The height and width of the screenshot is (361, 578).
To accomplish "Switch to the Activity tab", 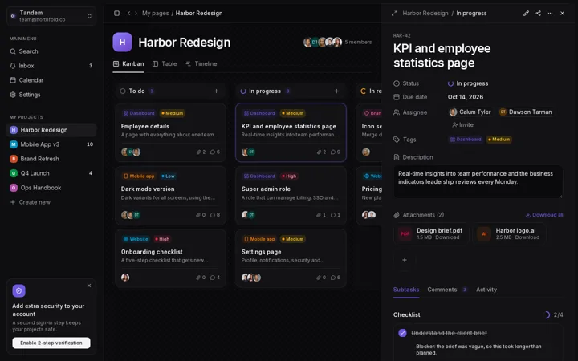I will pyautogui.click(x=486, y=290).
